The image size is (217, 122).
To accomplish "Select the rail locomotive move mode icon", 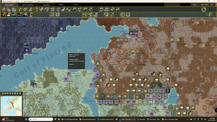I will 9,15.
